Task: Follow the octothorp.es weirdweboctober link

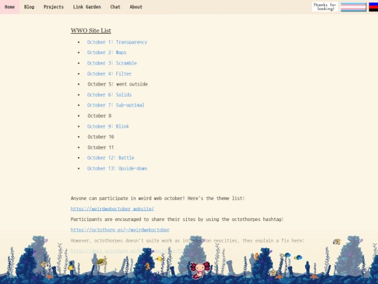Action: (x=120, y=230)
